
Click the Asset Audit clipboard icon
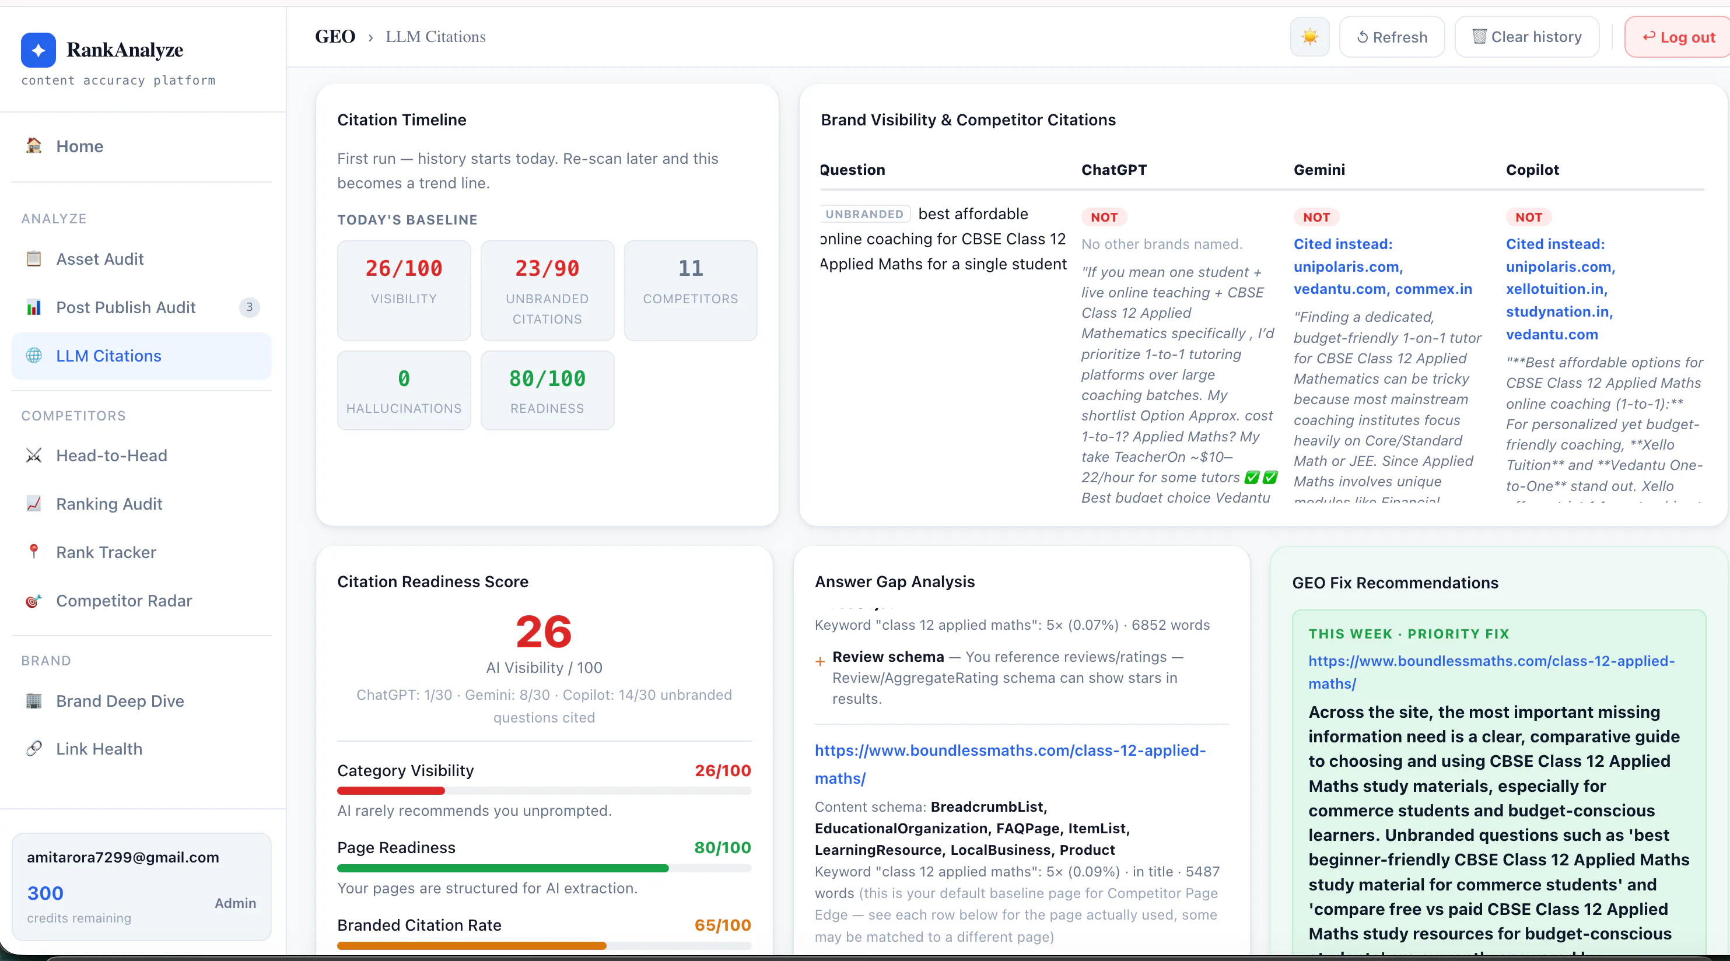click(x=34, y=258)
